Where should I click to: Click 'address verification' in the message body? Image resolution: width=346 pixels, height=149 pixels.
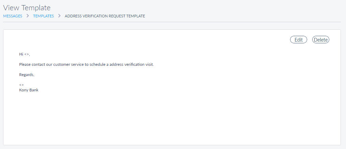[x=126, y=64]
